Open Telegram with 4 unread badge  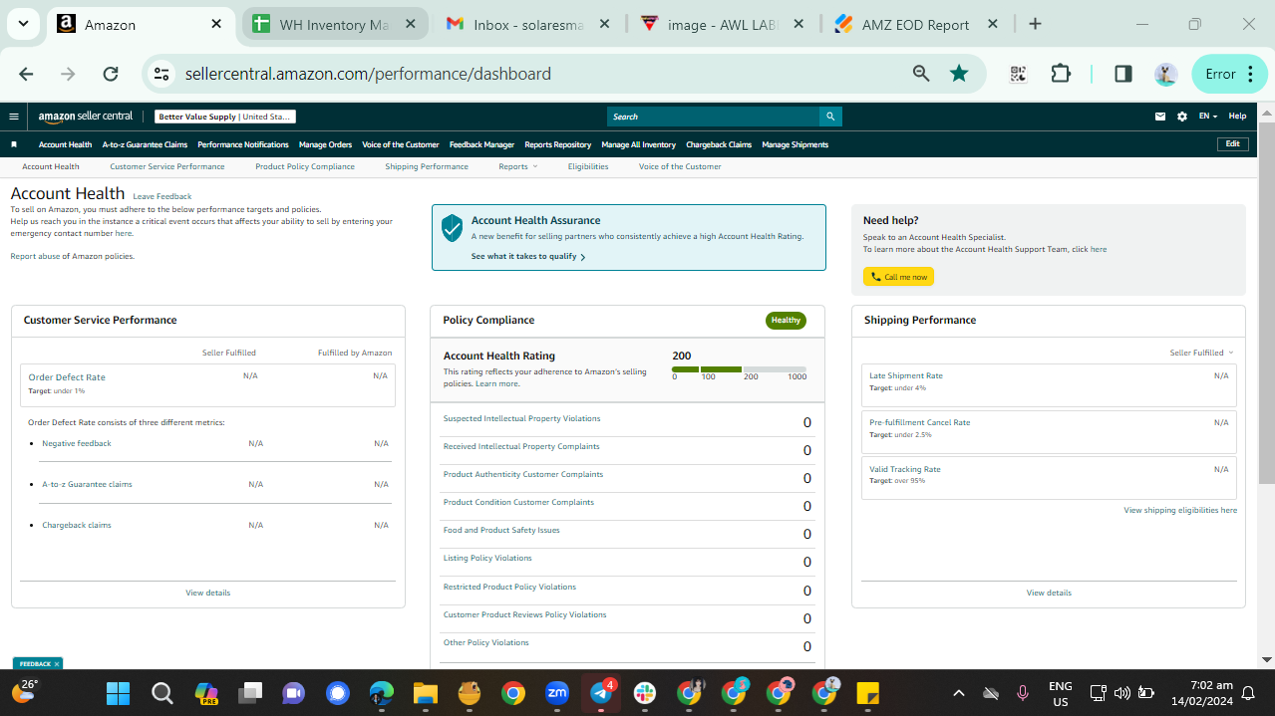click(601, 693)
